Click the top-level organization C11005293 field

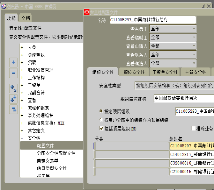[x=195, y=111]
